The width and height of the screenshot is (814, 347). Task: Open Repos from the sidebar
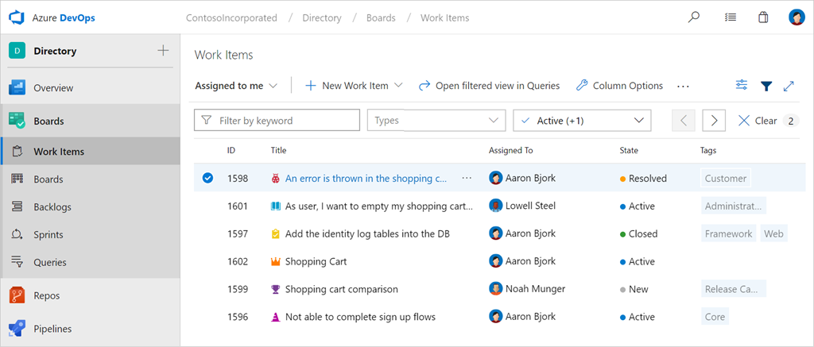tap(46, 295)
